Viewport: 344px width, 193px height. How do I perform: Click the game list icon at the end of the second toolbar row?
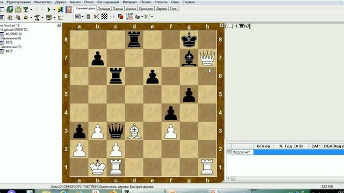pos(61,18)
